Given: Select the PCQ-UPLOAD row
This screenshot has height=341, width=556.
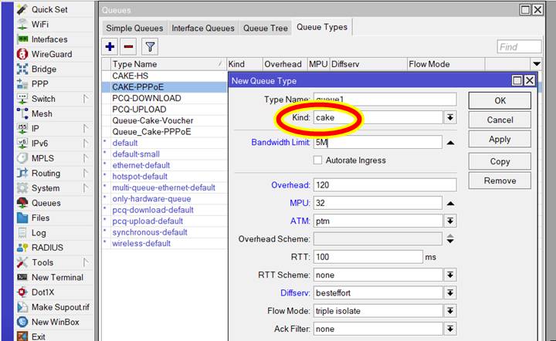Looking at the screenshot, I should [164, 110].
